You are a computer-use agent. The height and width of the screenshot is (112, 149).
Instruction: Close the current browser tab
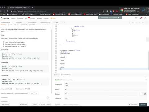coord(29,7)
